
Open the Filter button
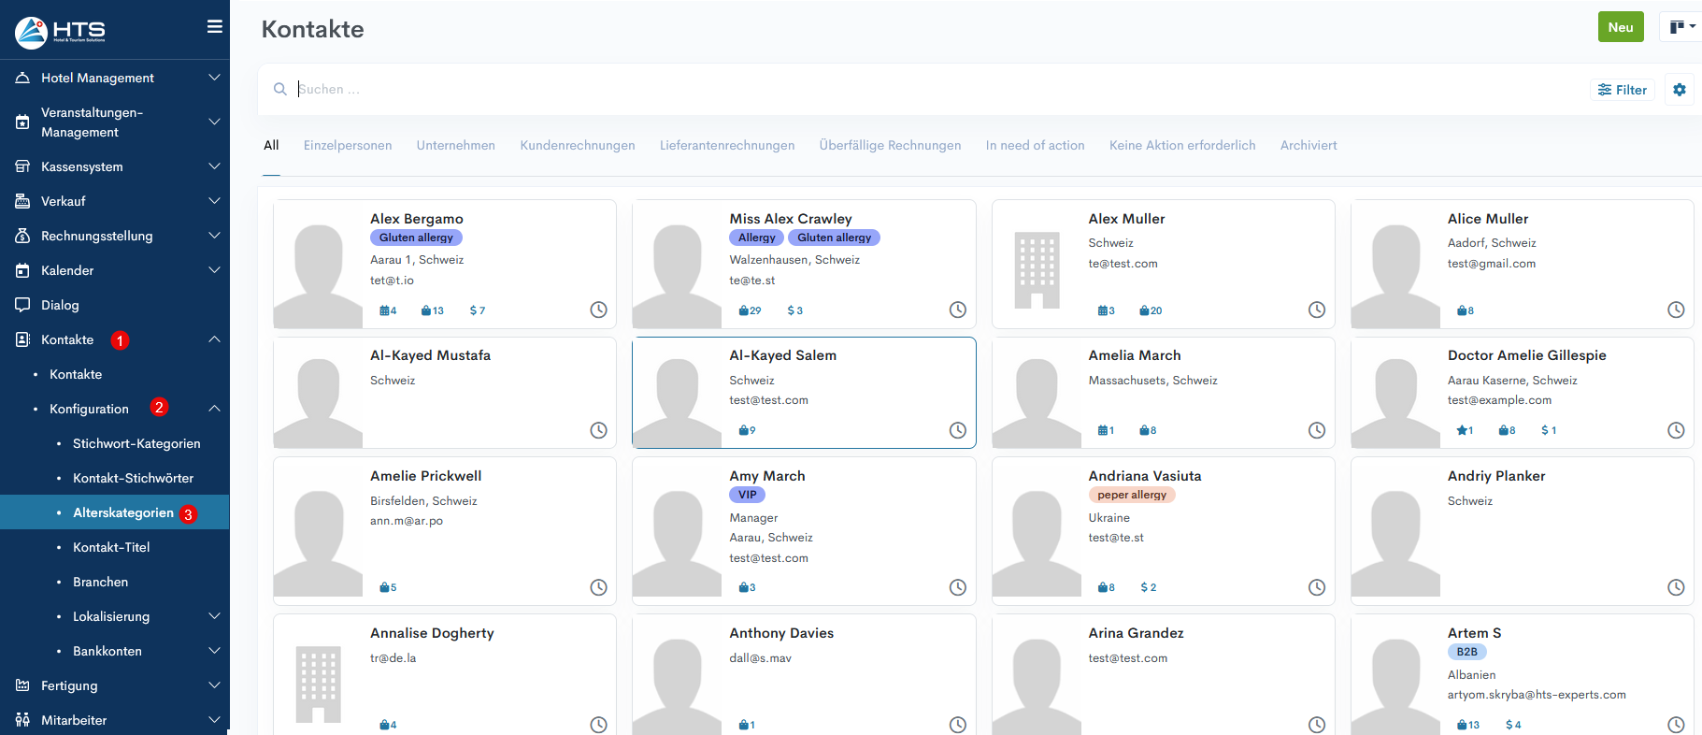coord(1622,90)
